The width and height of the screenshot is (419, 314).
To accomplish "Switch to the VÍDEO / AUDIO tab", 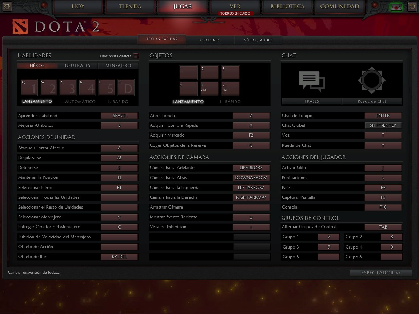I will pos(258,40).
